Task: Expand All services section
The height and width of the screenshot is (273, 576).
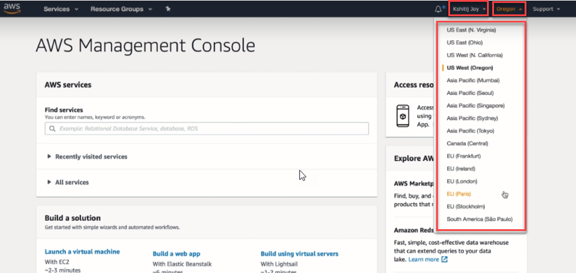Action: tap(68, 182)
